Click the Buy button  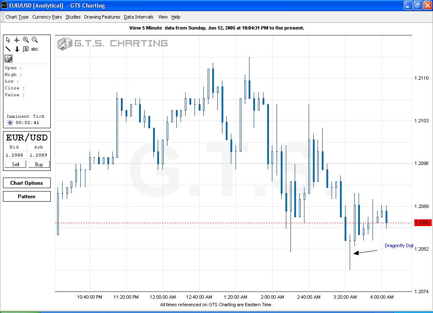coord(39,165)
